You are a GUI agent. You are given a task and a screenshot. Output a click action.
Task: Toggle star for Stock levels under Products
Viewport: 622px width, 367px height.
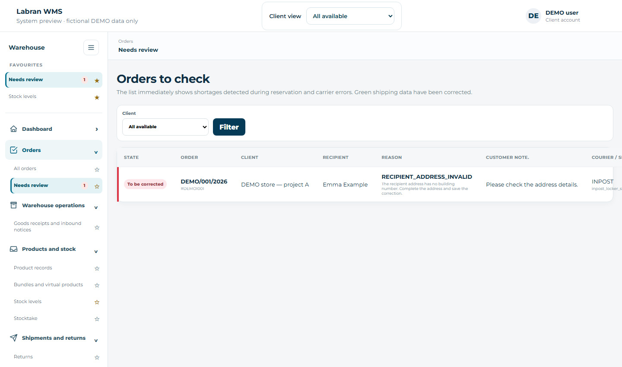(97, 302)
